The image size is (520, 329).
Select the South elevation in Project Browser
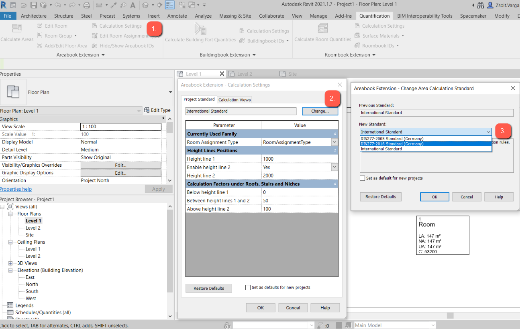(32, 291)
